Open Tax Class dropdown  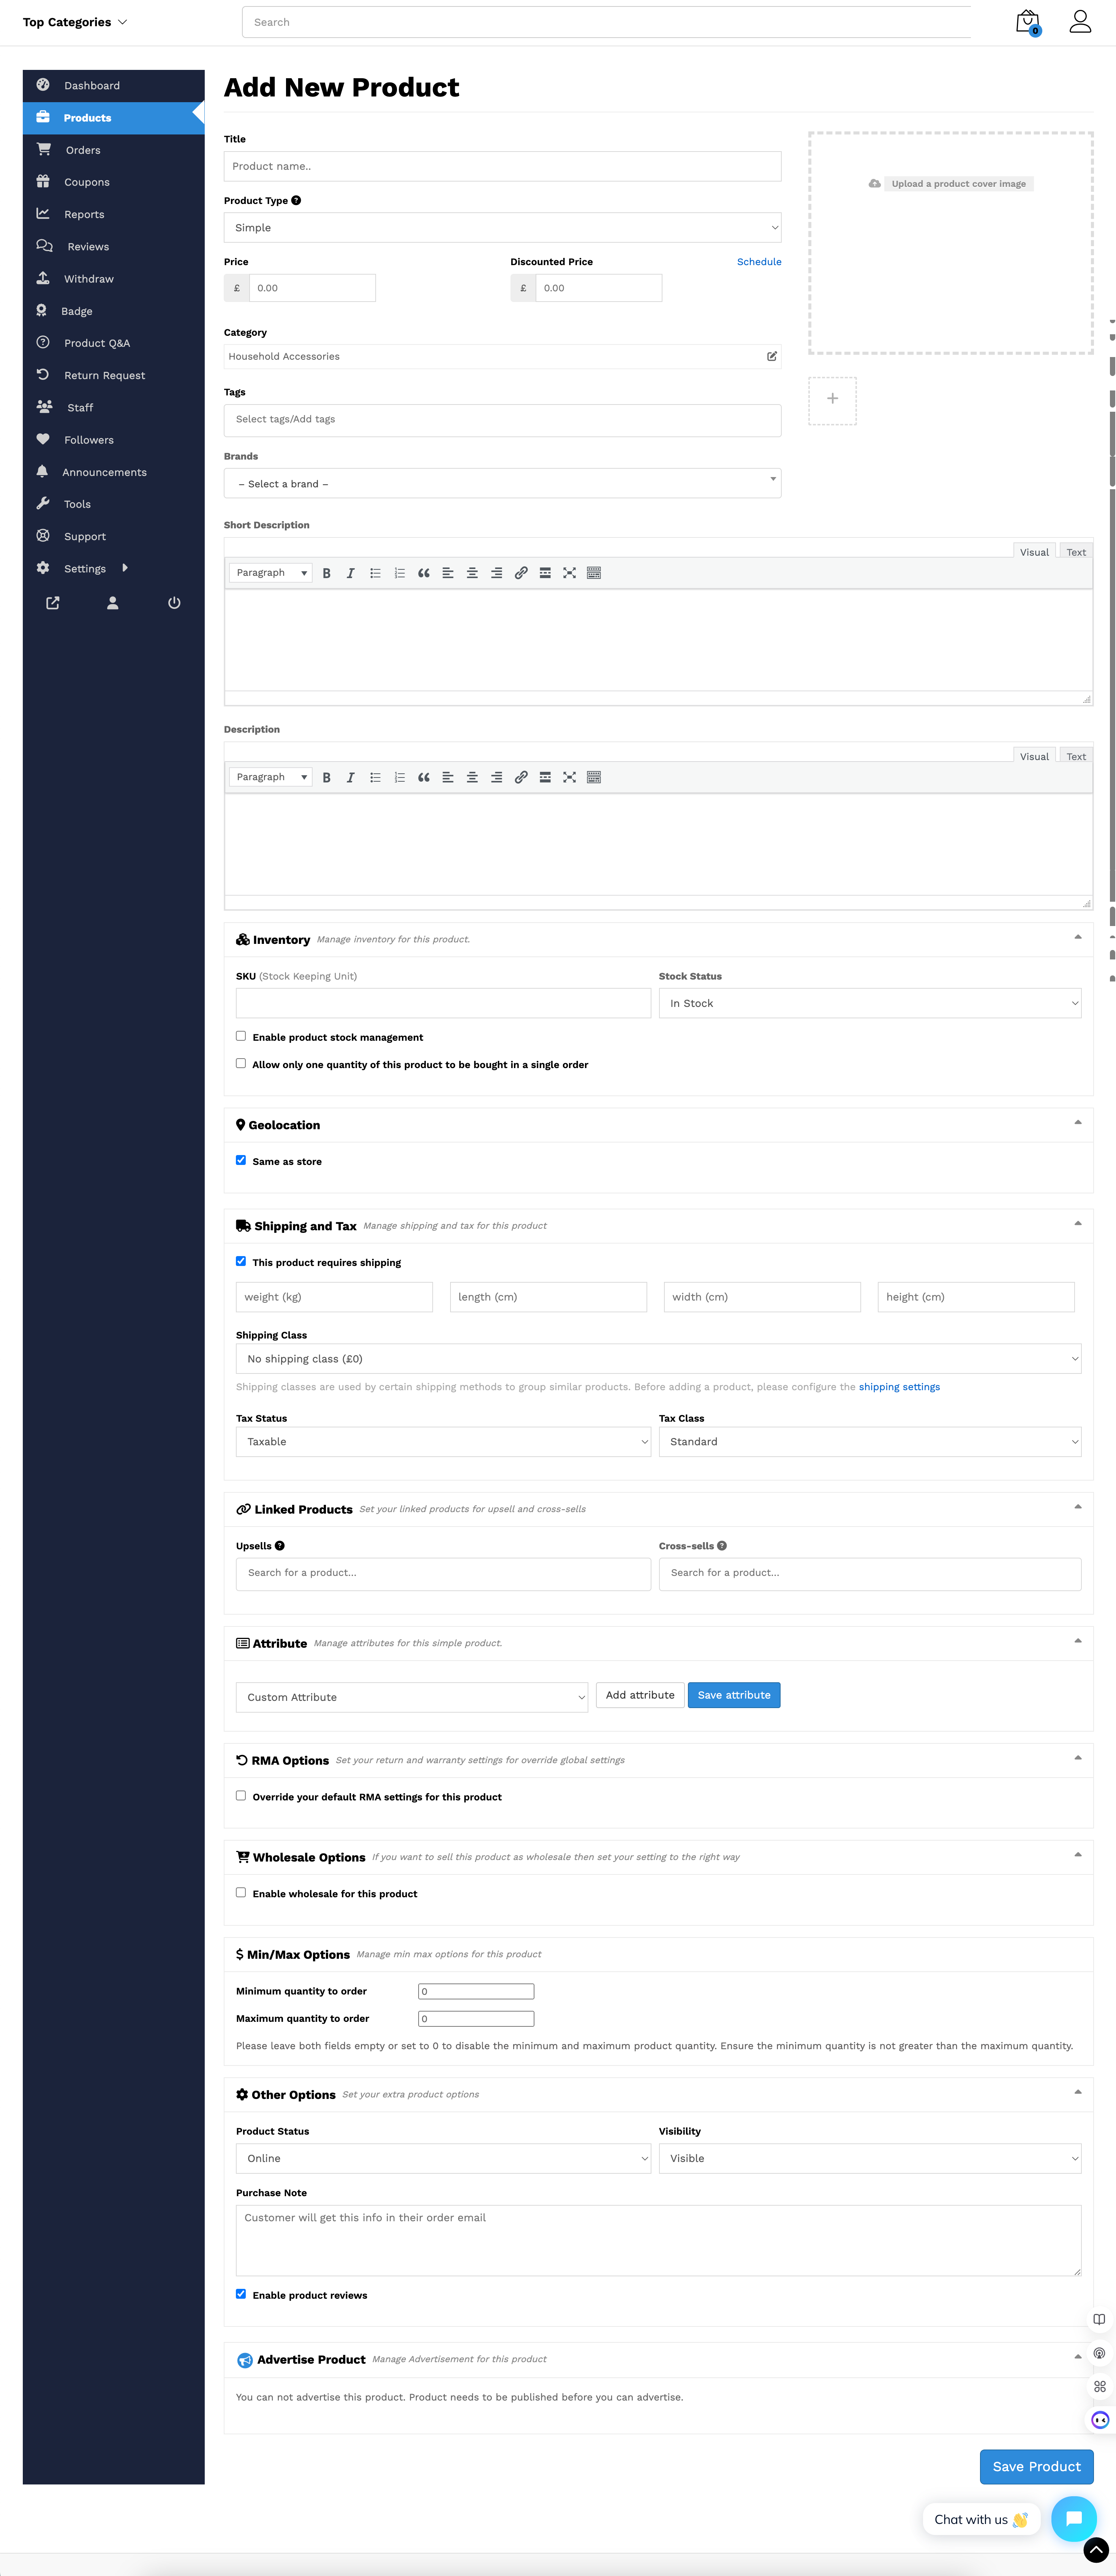pos(870,1442)
